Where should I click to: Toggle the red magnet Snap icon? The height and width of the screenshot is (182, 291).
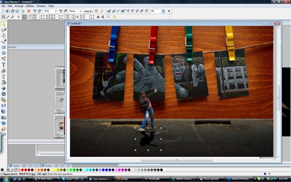96,11
